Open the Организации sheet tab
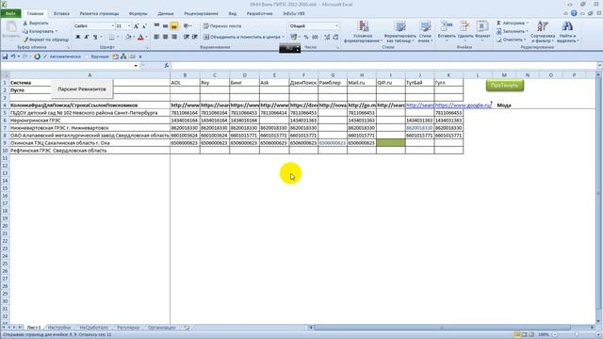Screen dimensions: 603x339 161,328
